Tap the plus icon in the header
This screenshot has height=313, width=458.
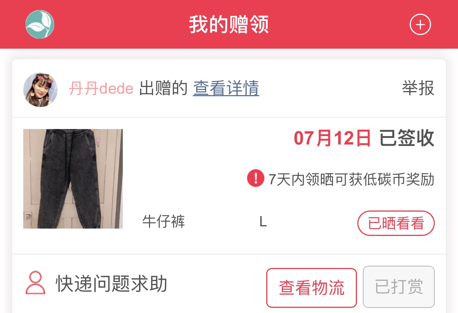tap(420, 25)
